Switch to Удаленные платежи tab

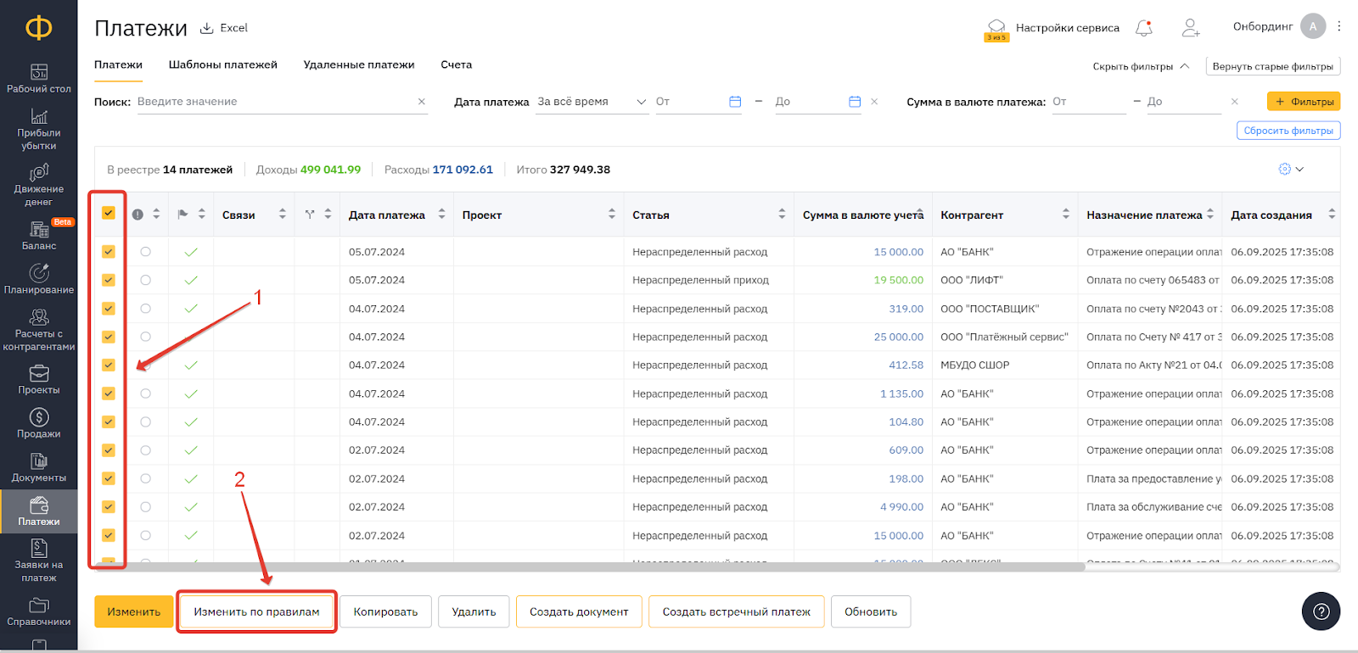[359, 64]
